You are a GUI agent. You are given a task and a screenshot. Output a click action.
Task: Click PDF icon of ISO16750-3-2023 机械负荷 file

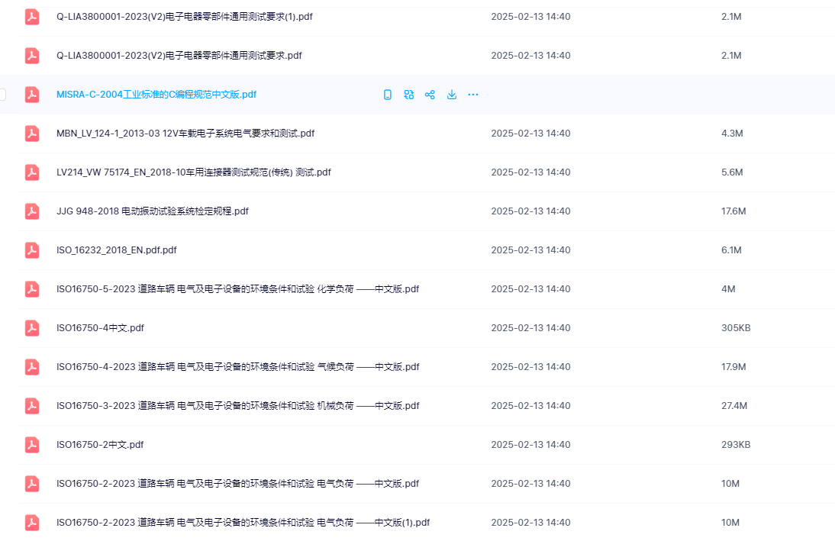coord(32,406)
